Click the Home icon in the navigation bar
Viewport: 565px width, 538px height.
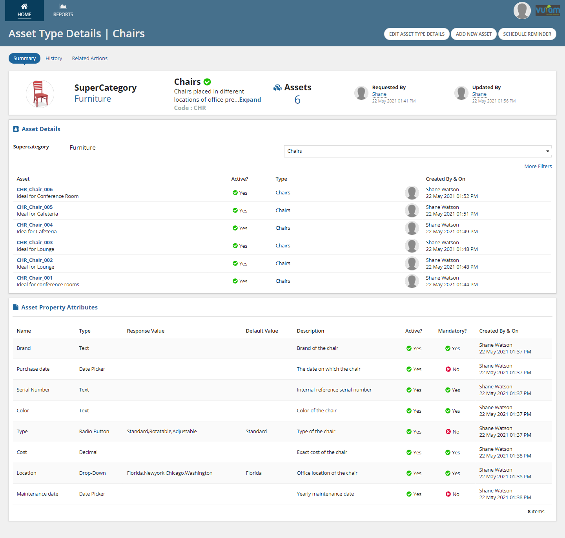tap(24, 6)
